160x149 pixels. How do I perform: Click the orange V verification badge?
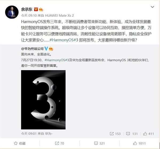click(x=36, y=9)
